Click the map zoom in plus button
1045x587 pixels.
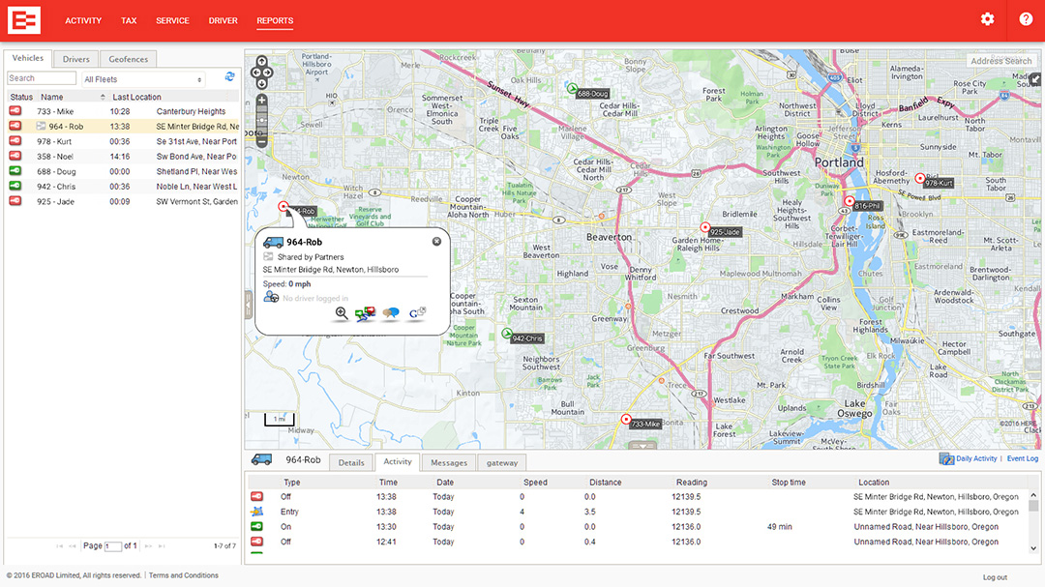click(262, 101)
